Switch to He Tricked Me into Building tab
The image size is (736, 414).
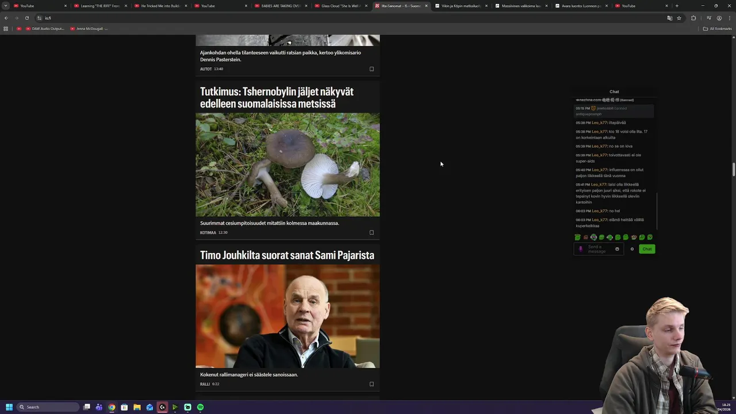[x=160, y=6]
